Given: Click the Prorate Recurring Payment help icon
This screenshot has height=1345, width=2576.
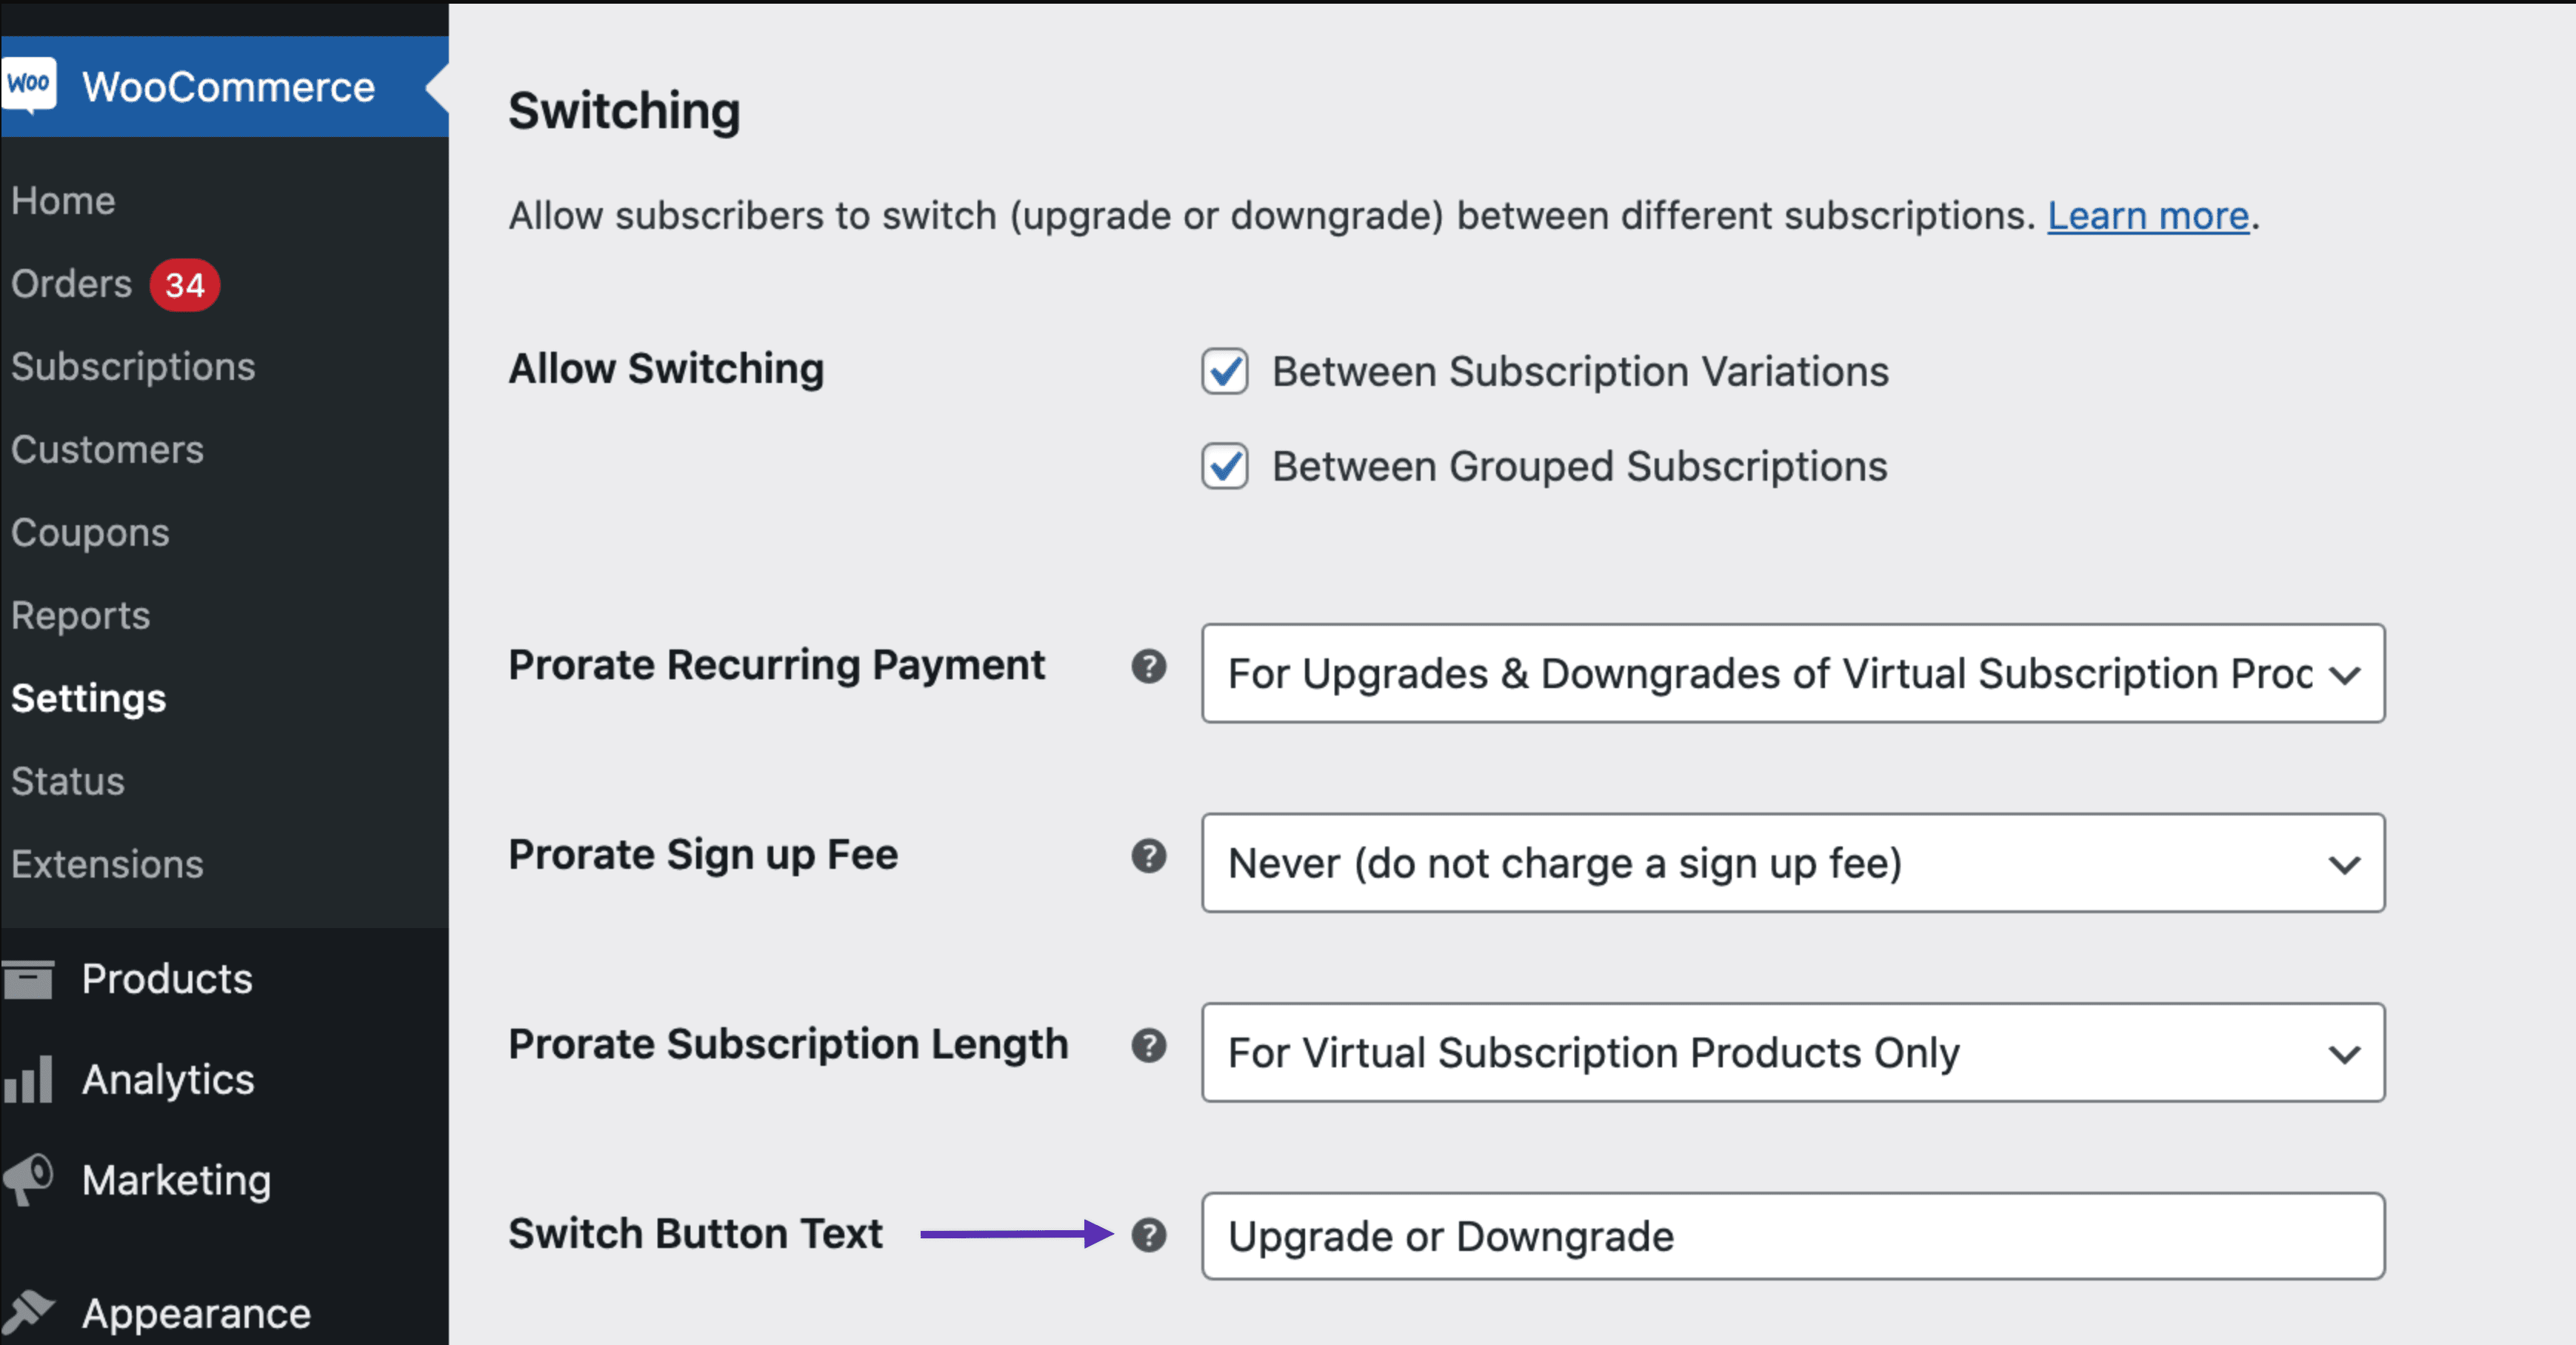Looking at the screenshot, I should click(x=1150, y=667).
